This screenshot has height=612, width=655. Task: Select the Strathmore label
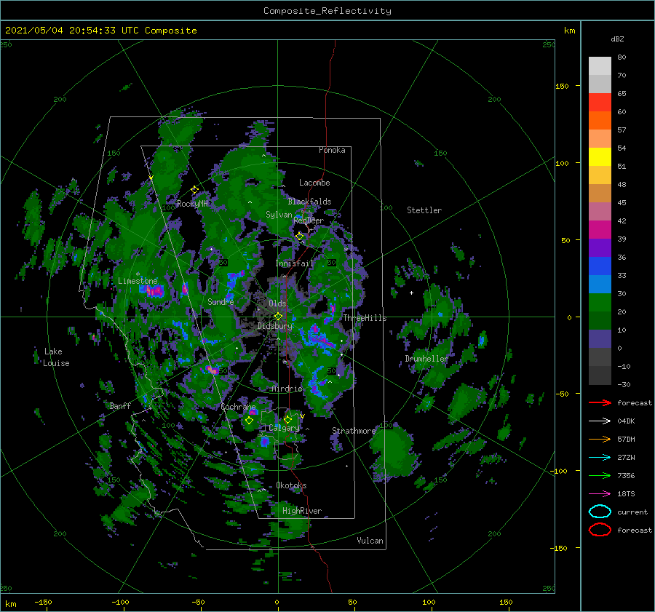pyautogui.click(x=354, y=431)
